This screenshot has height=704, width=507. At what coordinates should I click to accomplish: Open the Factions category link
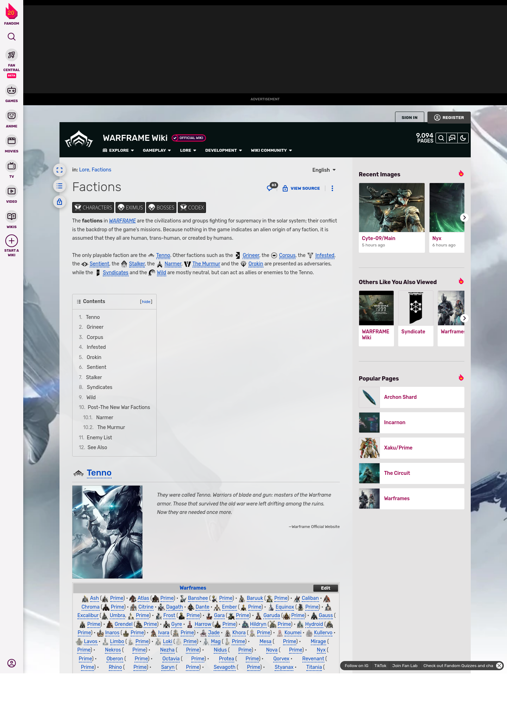[x=101, y=170]
